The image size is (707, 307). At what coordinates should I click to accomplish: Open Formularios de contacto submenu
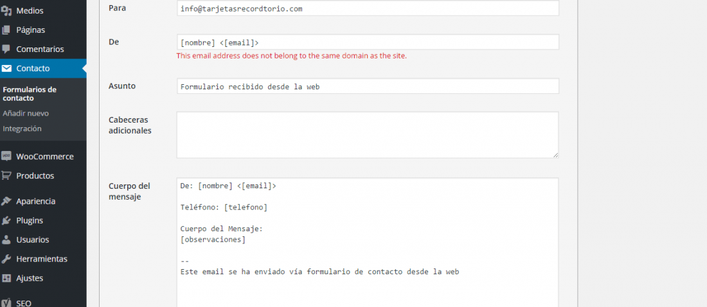pyautogui.click(x=30, y=94)
